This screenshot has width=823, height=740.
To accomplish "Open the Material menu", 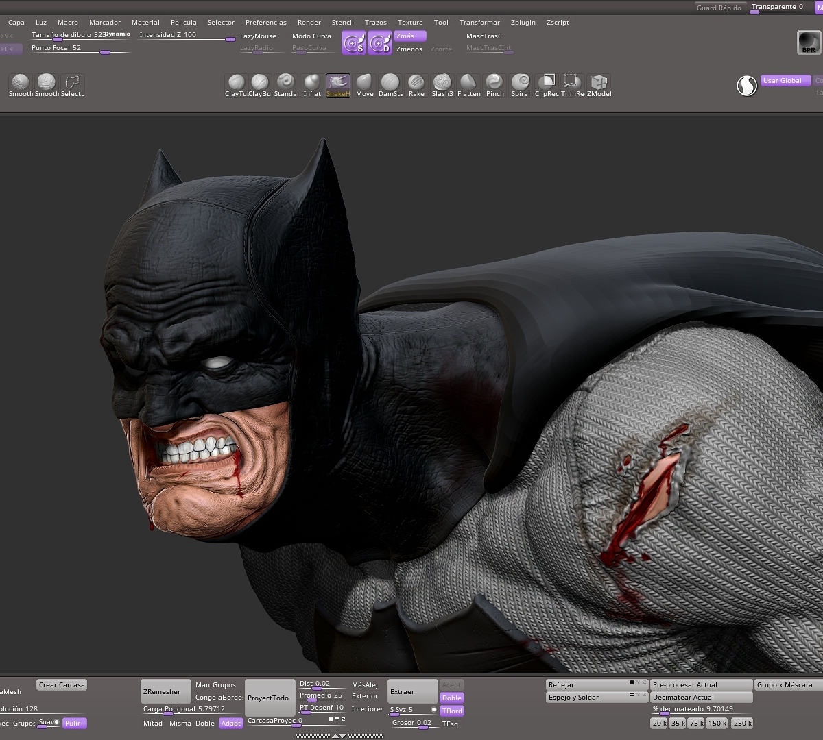I will [145, 23].
